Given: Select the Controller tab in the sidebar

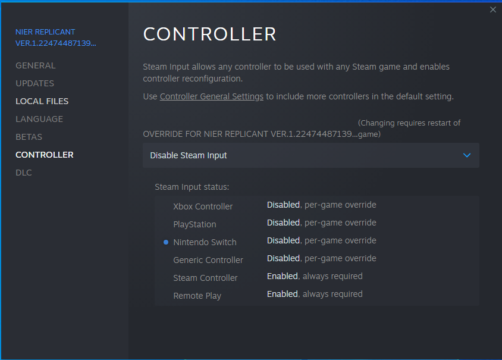Looking at the screenshot, I should click(45, 155).
